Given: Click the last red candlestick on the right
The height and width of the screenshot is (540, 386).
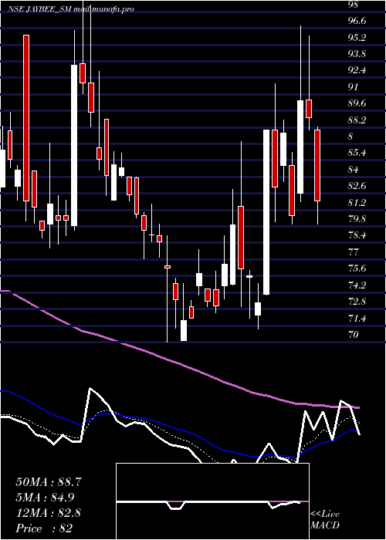Looking at the screenshot, I should point(317,165).
